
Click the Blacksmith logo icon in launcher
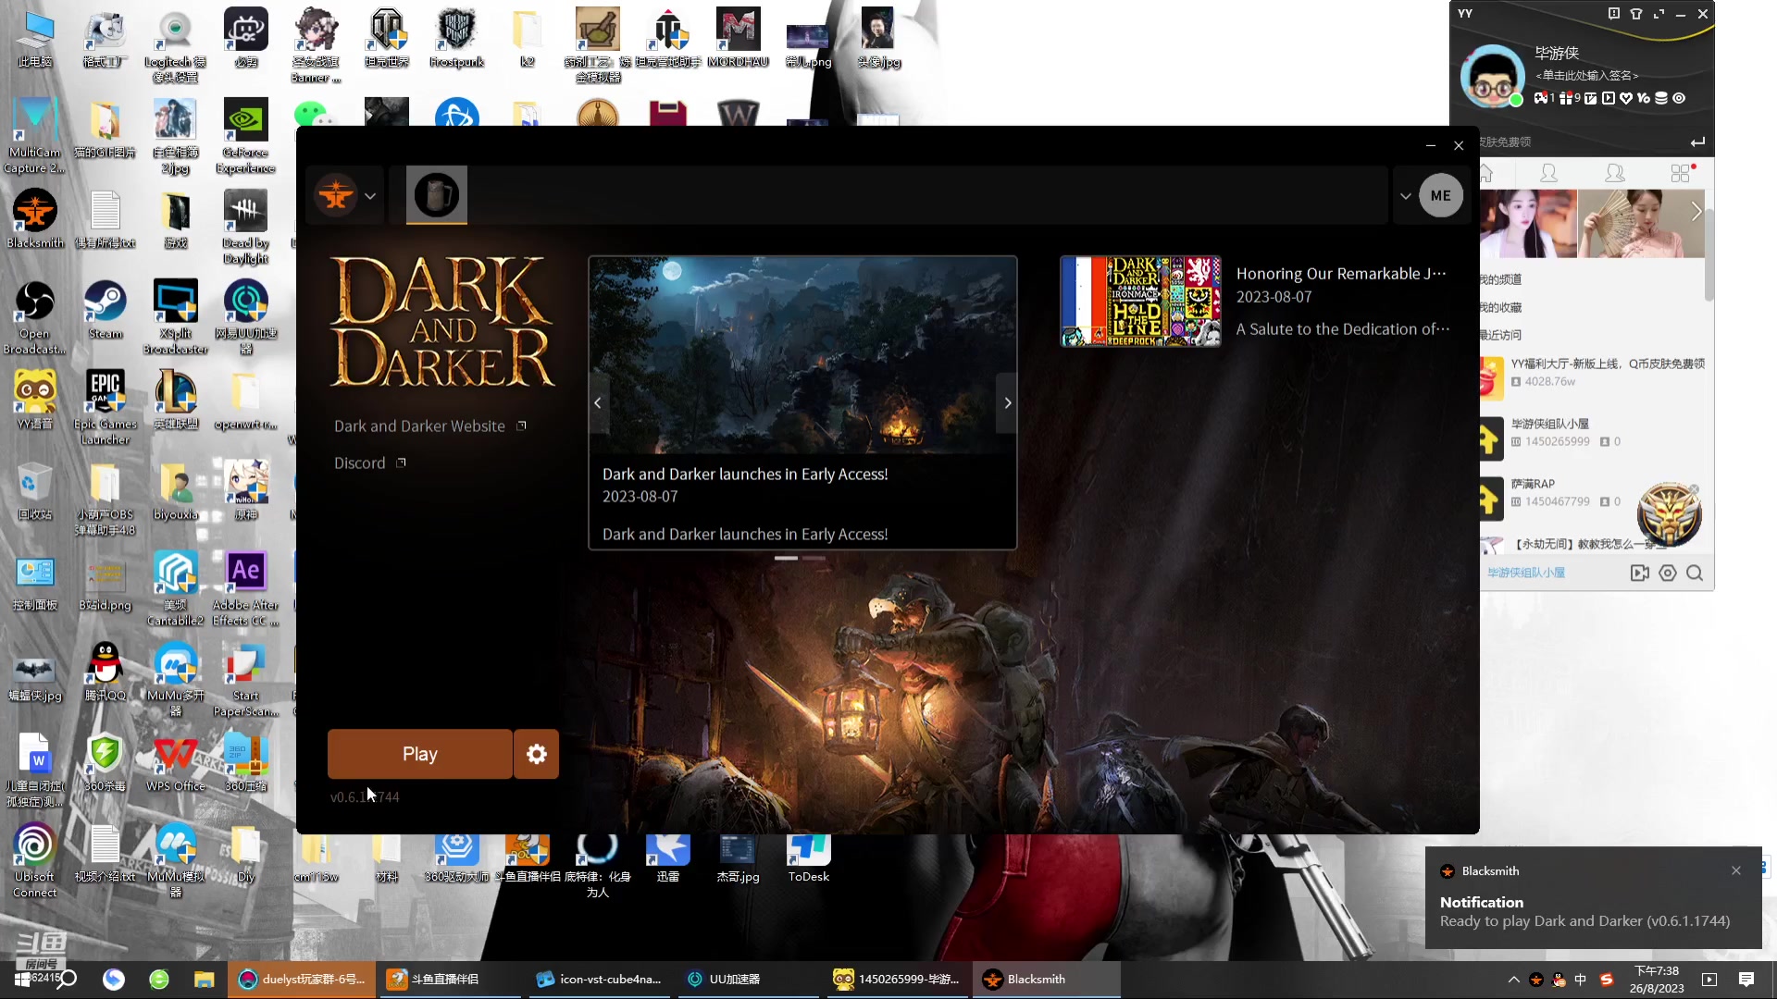pos(336,195)
